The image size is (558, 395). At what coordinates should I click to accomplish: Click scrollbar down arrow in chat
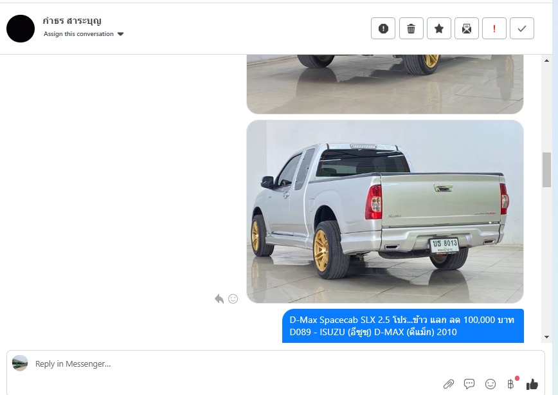(x=546, y=337)
